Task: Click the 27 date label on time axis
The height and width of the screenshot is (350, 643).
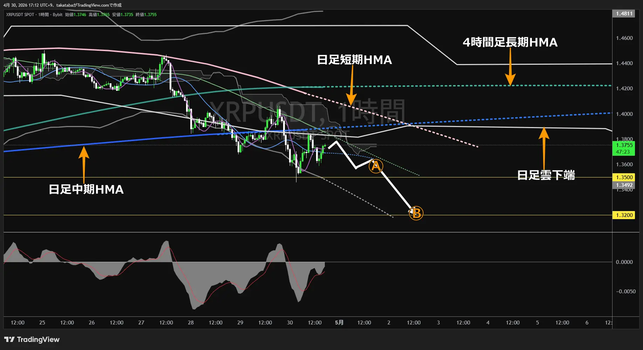Action: tap(141, 323)
